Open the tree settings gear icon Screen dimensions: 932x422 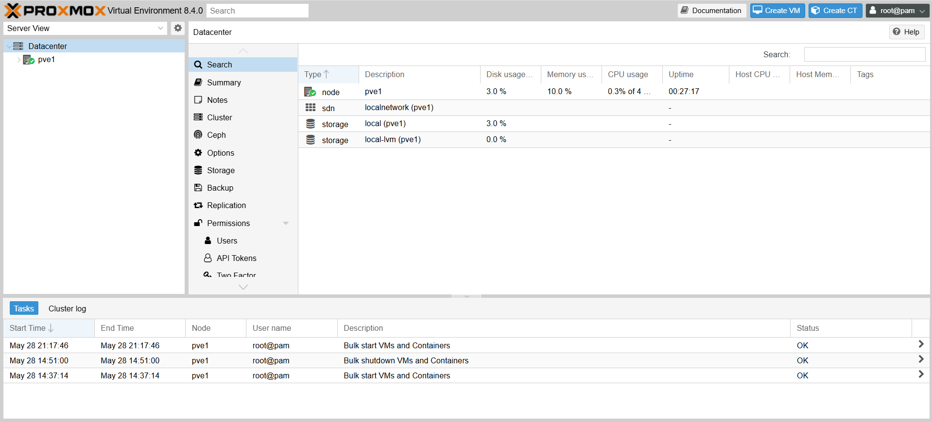(178, 28)
